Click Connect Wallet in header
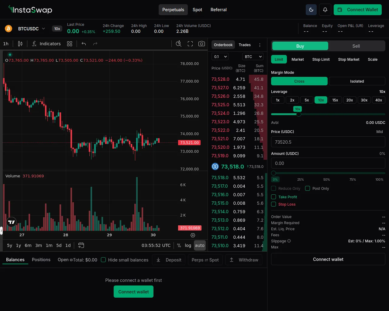The height and width of the screenshot is (311, 389). (x=358, y=10)
